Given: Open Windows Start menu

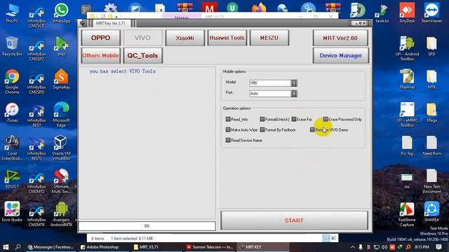Looking at the screenshot, I should point(6,247).
